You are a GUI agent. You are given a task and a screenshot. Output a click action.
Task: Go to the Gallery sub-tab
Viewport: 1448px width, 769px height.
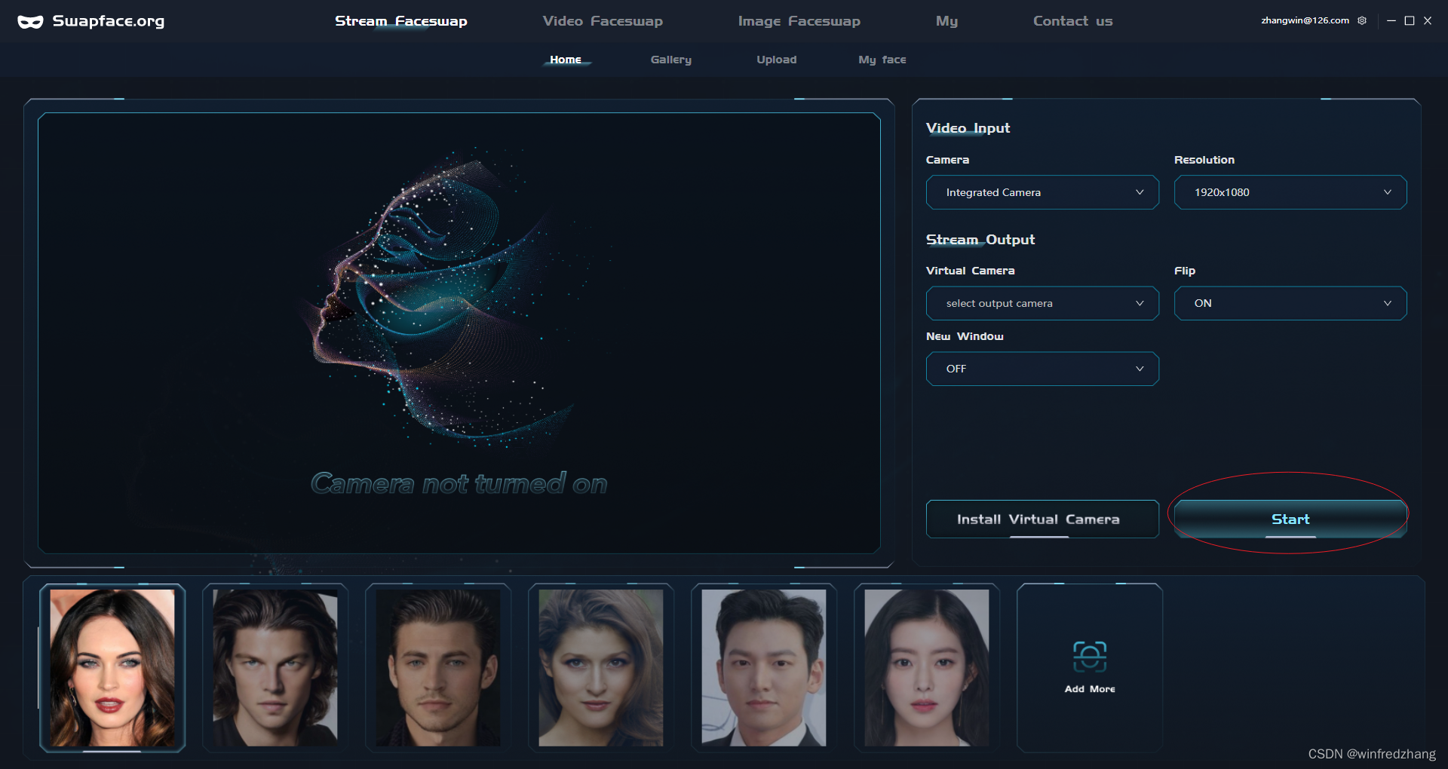(x=670, y=60)
